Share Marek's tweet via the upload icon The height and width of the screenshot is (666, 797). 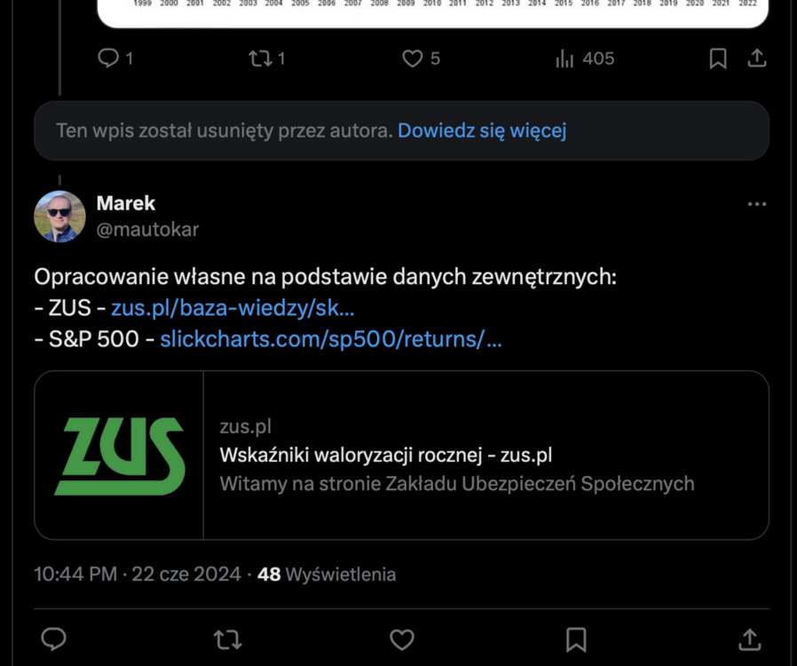click(x=749, y=638)
